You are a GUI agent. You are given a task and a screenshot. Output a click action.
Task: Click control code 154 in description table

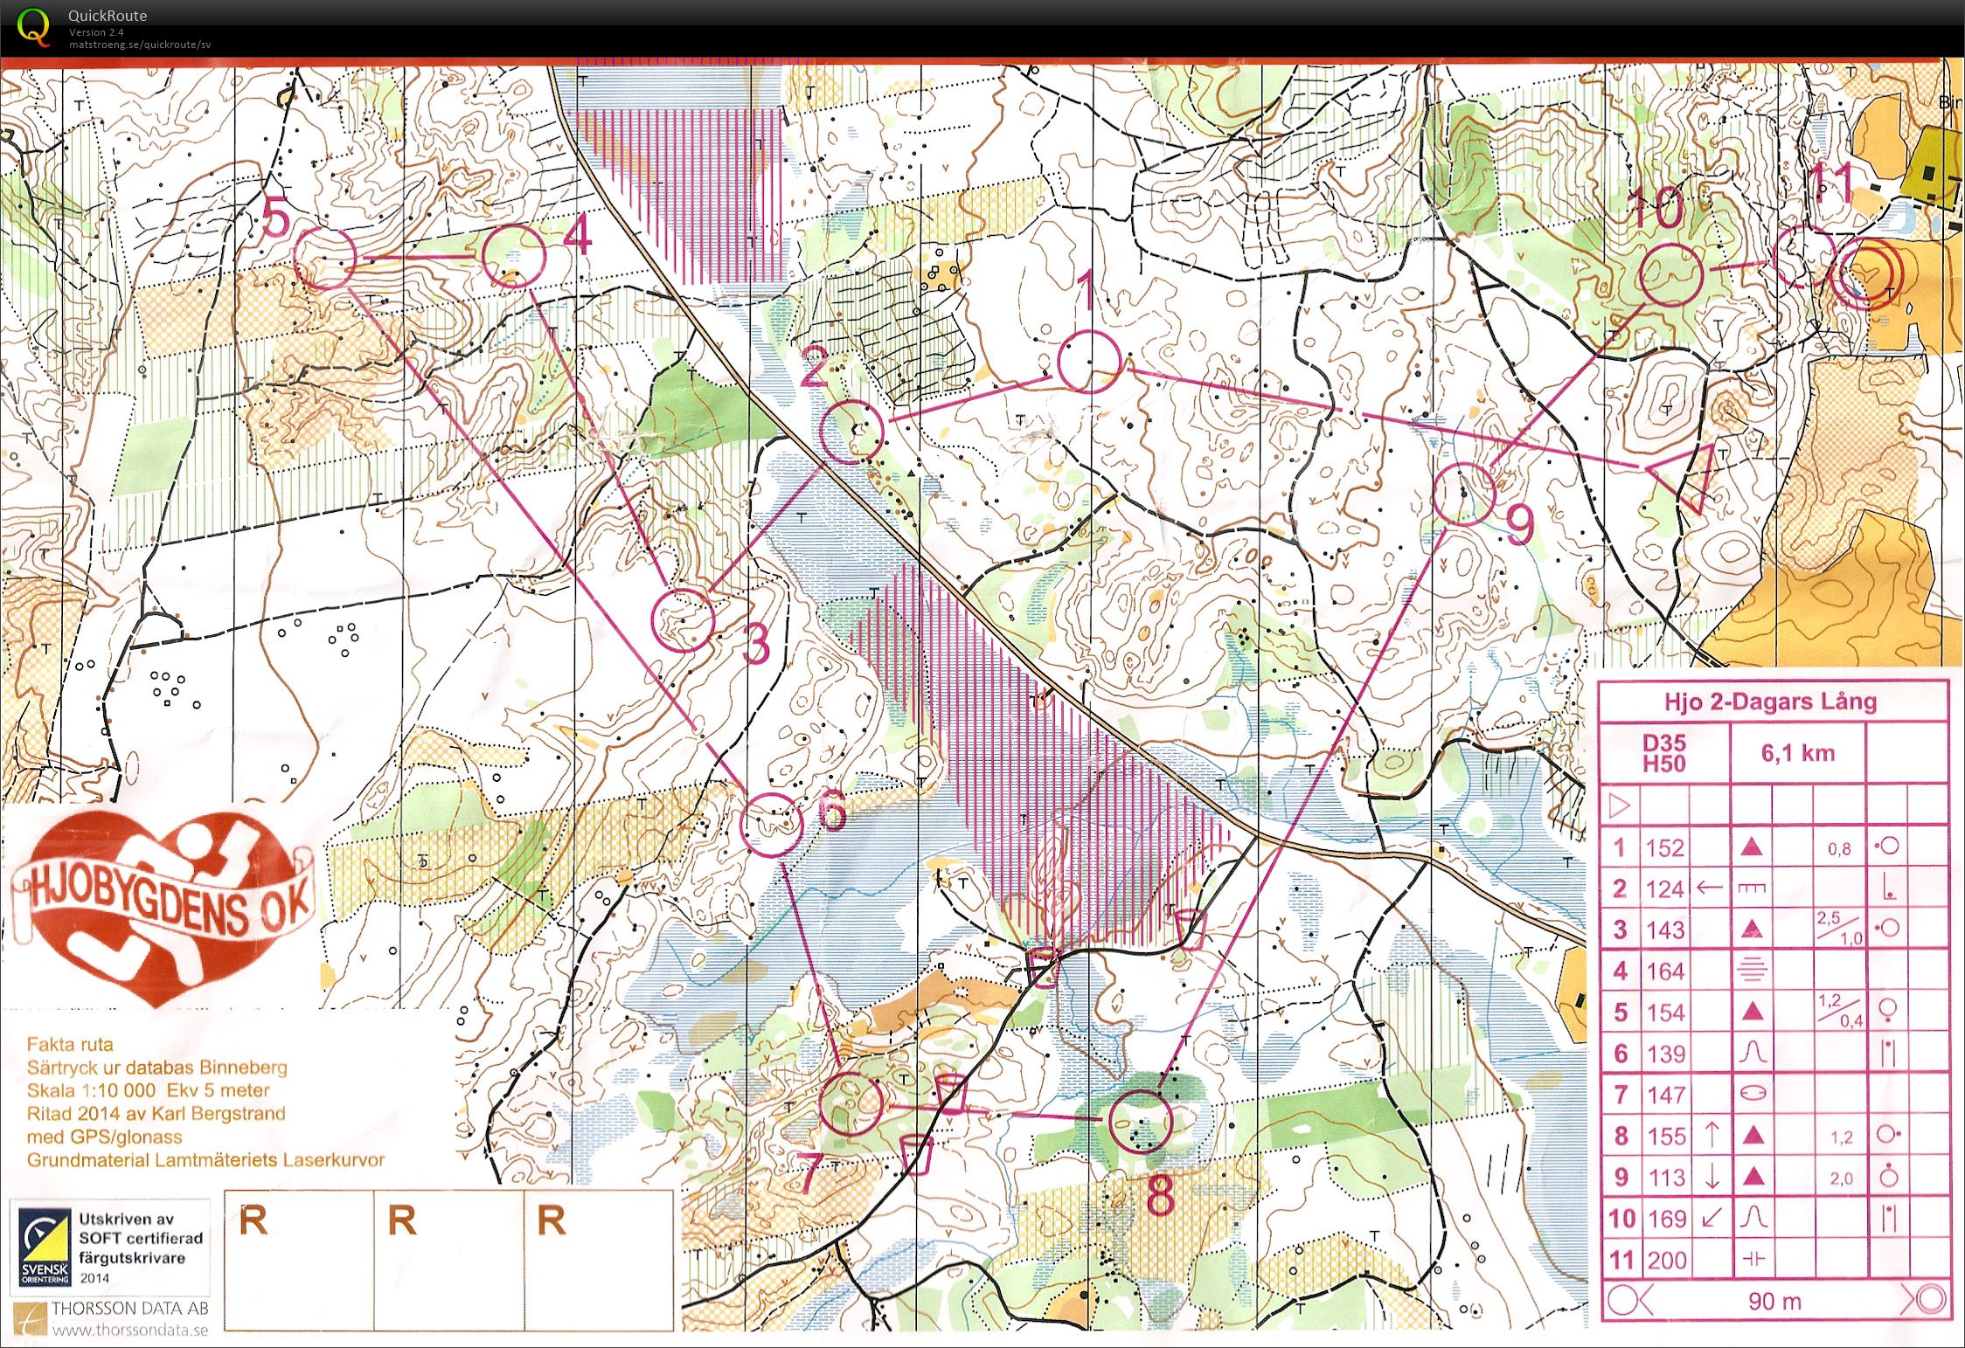(x=1664, y=1013)
